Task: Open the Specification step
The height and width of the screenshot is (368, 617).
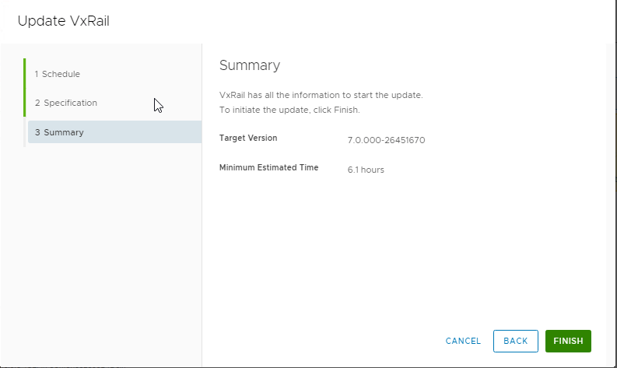Action: (x=65, y=103)
